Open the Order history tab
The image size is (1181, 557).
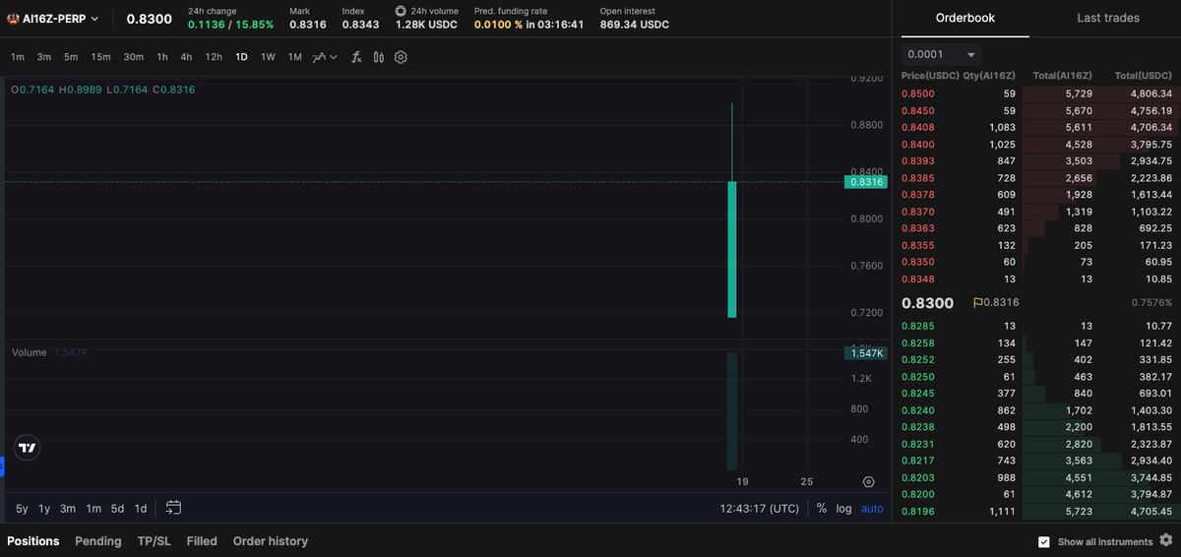(271, 541)
